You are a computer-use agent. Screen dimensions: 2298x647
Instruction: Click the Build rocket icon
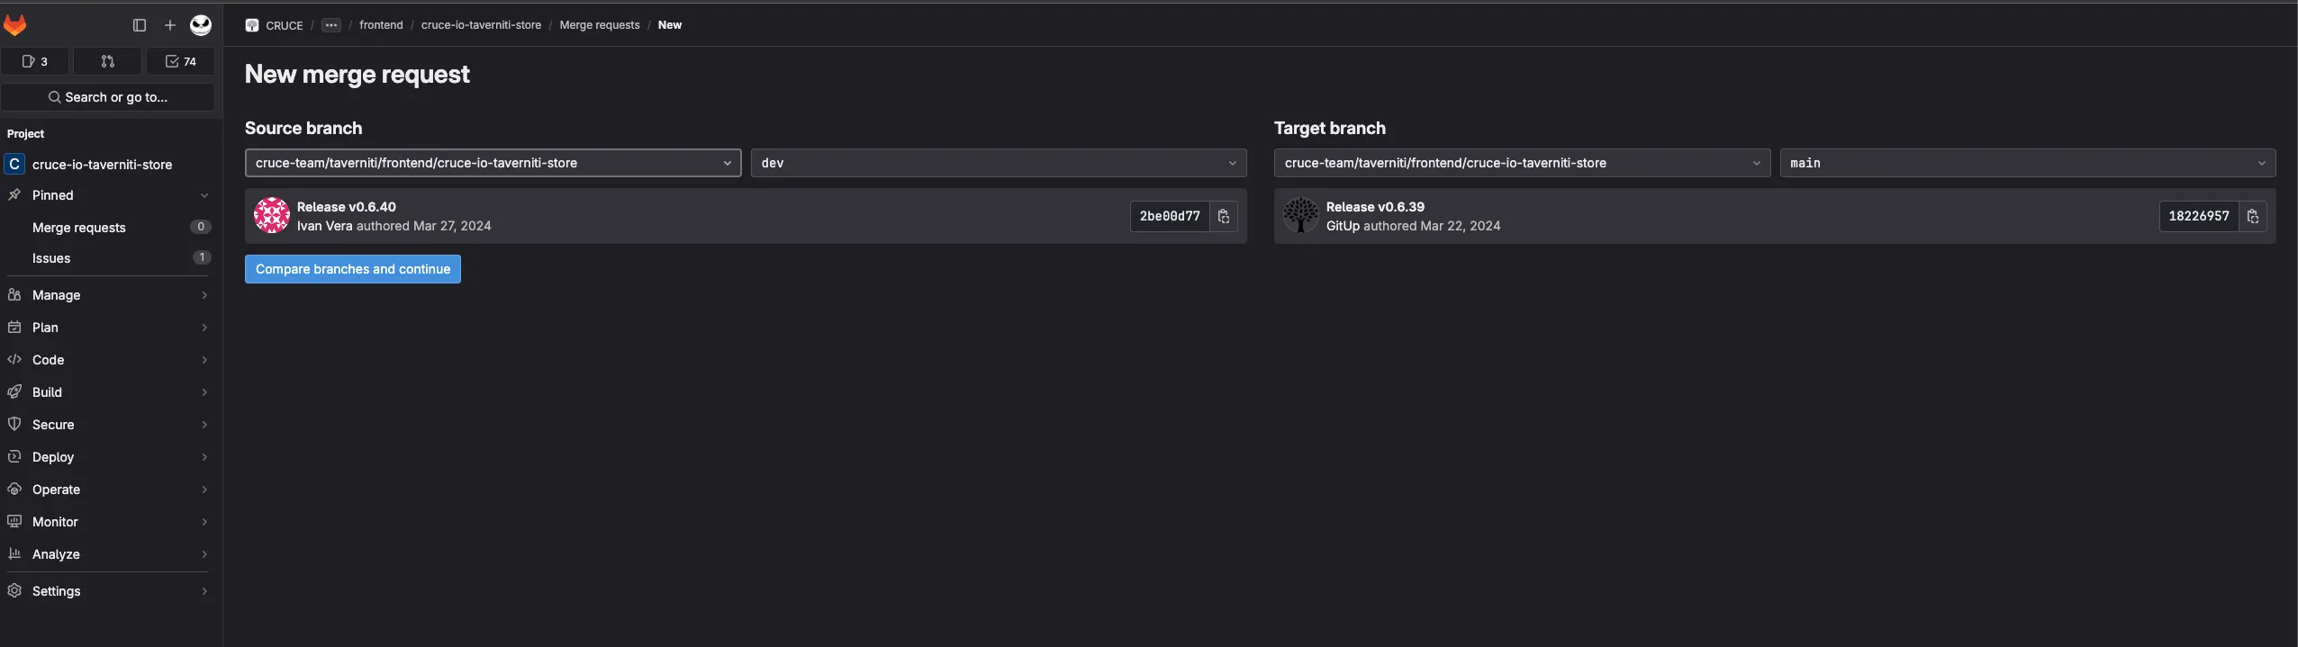click(x=14, y=391)
